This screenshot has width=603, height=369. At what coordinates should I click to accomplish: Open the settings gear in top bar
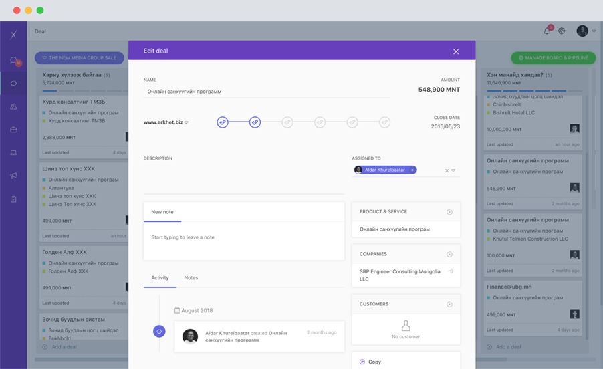click(562, 31)
